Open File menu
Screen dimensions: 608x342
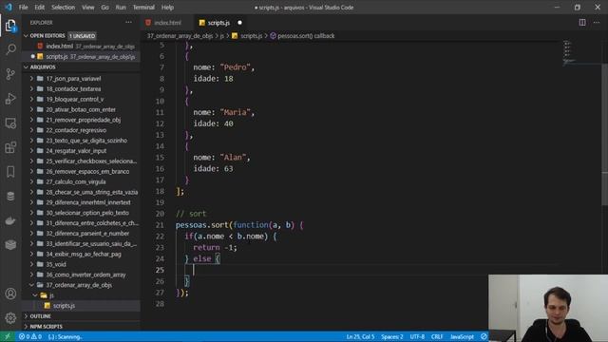23,7
